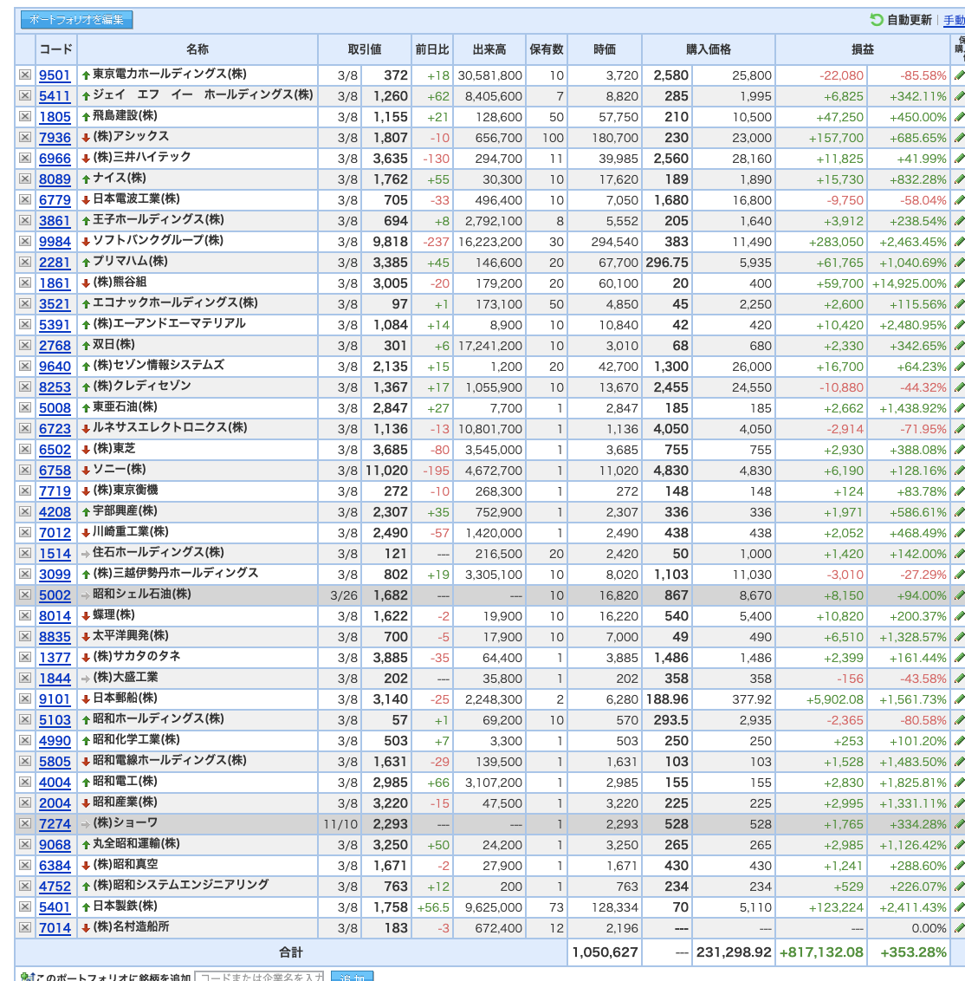Click the down arrow beside 日本電波工業
This screenshot has width=965, height=981.
click(x=86, y=200)
